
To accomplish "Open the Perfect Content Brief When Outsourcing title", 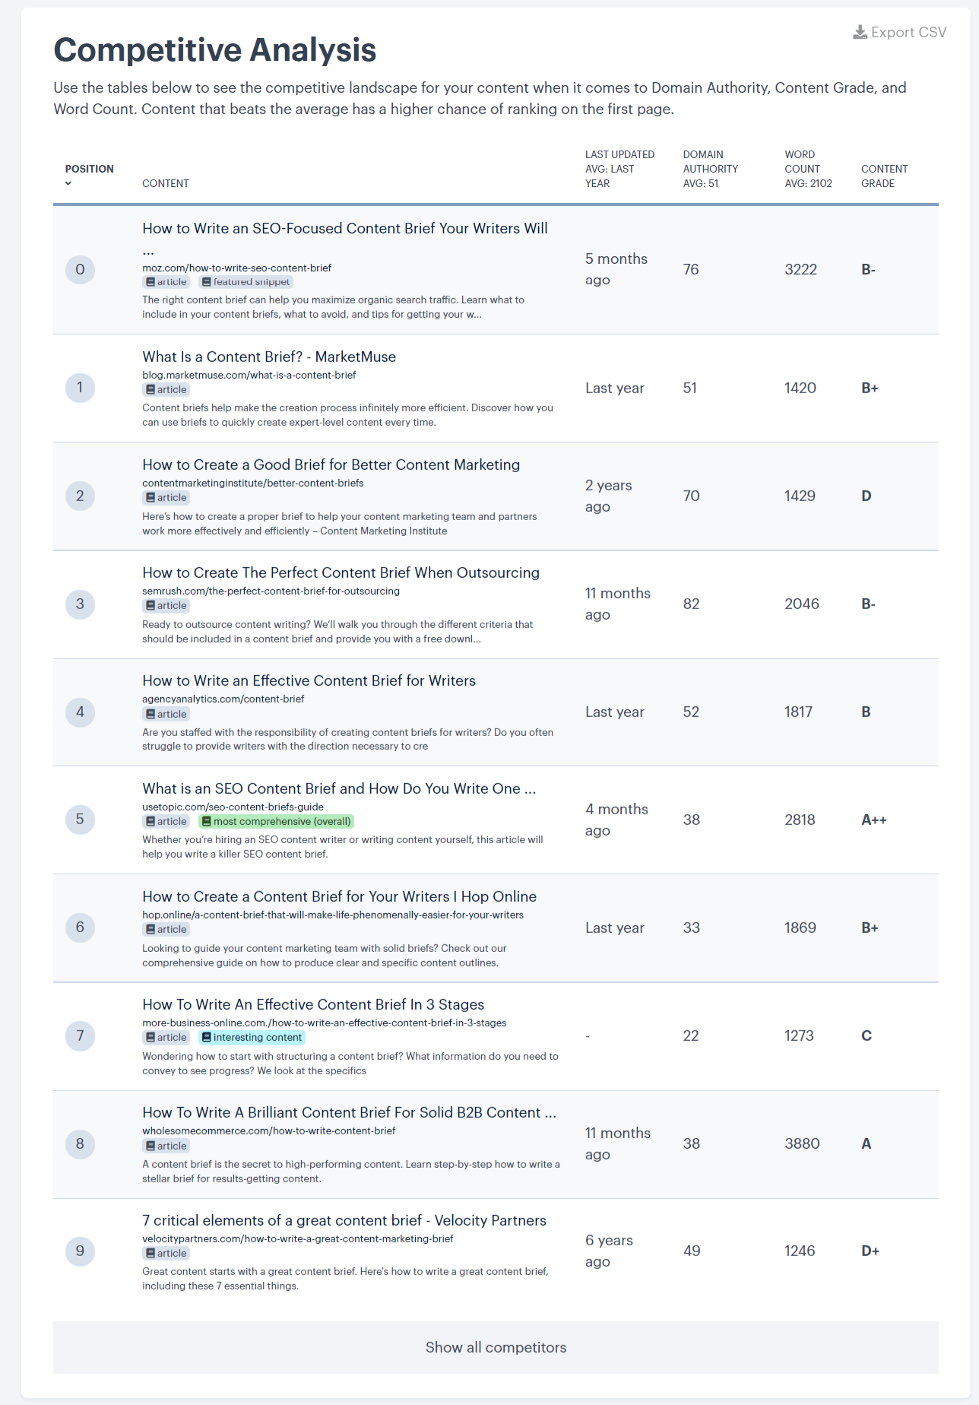I will pos(341,572).
